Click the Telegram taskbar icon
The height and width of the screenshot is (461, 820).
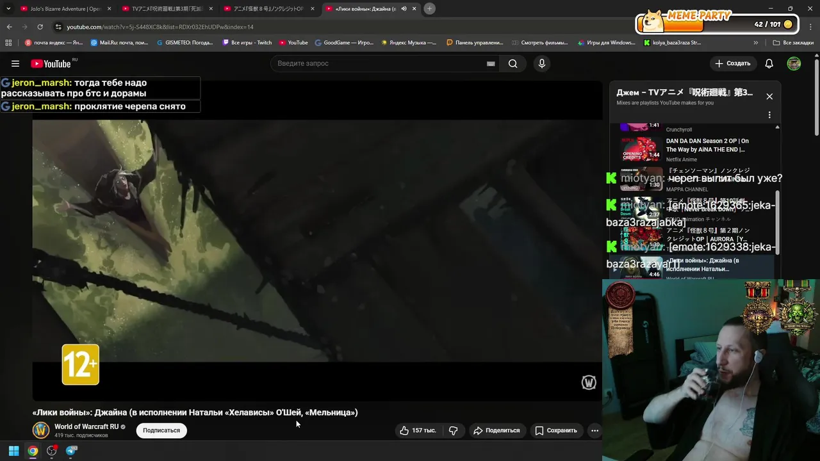(x=71, y=451)
